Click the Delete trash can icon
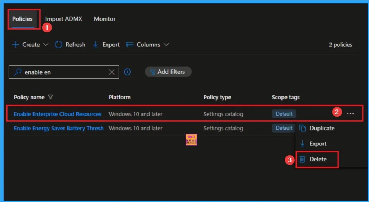The width and height of the screenshot is (369, 202). tap(302, 159)
